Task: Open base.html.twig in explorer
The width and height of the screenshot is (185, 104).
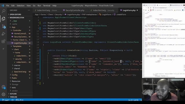Action: 20,72
